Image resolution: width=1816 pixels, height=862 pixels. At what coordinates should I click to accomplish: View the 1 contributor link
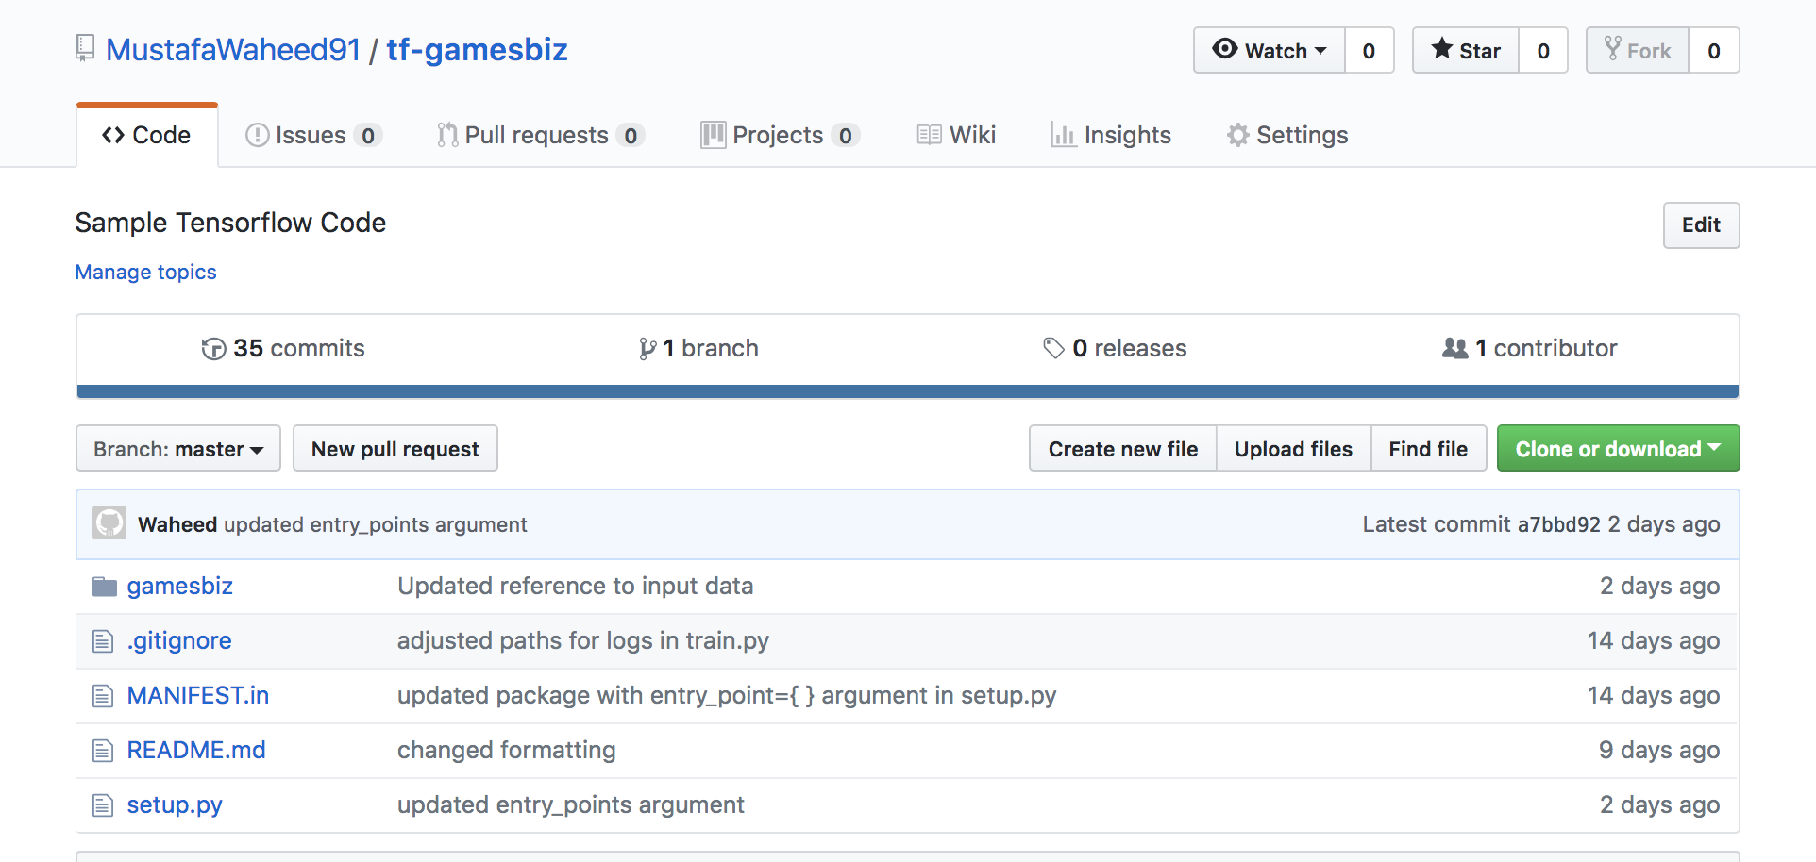[1530, 349]
